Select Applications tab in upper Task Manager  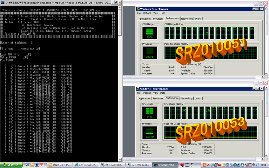tap(145, 19)
